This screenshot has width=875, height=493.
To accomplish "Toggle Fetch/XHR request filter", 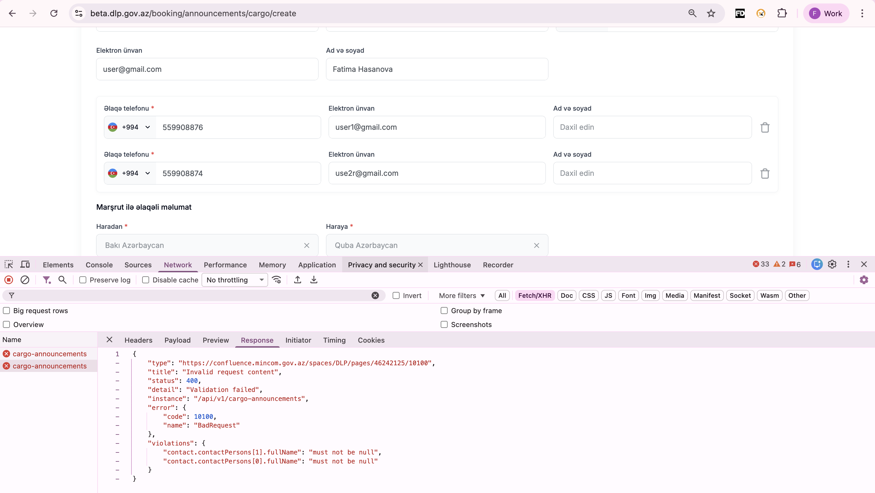I will click(x=535, y=295).
